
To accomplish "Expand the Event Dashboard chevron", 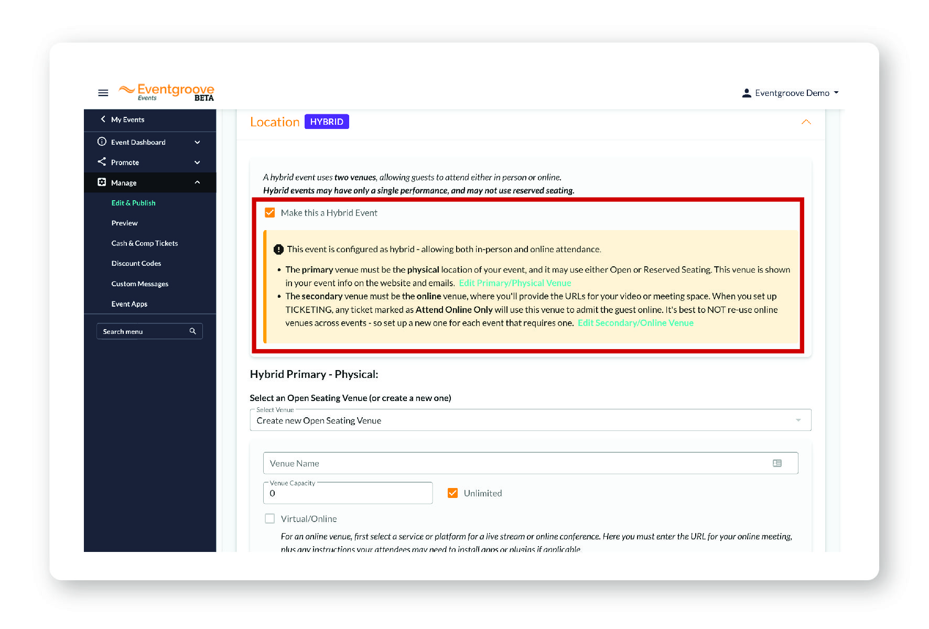I will [197, 142].
